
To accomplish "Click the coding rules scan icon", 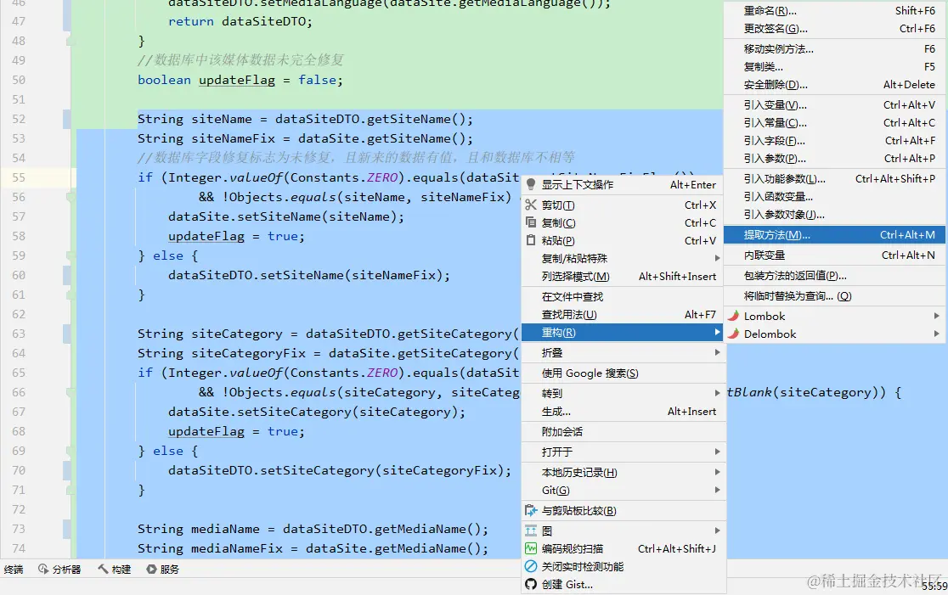I will [531, 548].
